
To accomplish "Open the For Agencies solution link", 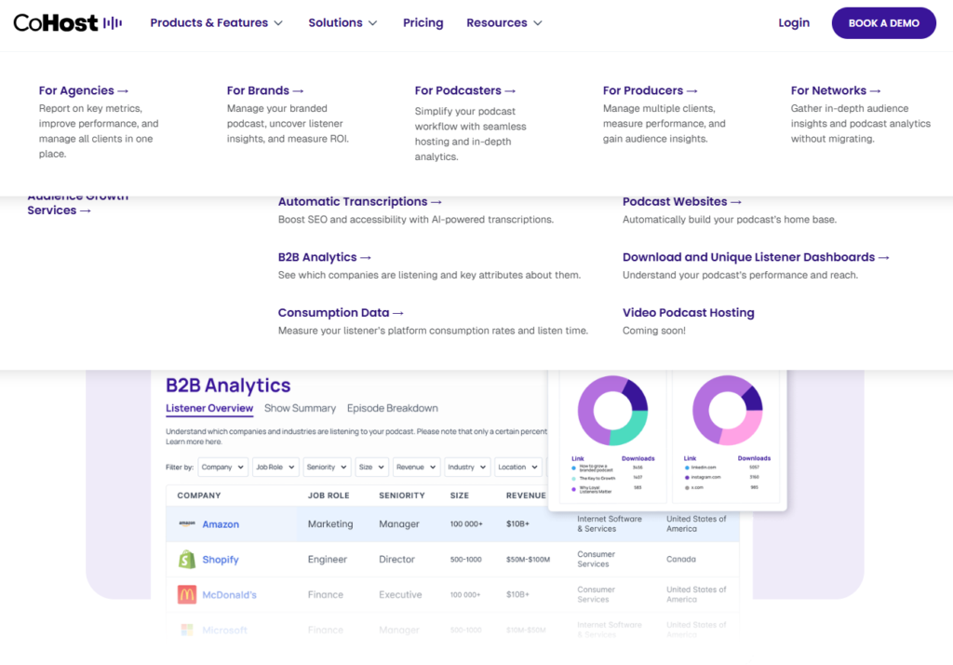I will [84, 90].
